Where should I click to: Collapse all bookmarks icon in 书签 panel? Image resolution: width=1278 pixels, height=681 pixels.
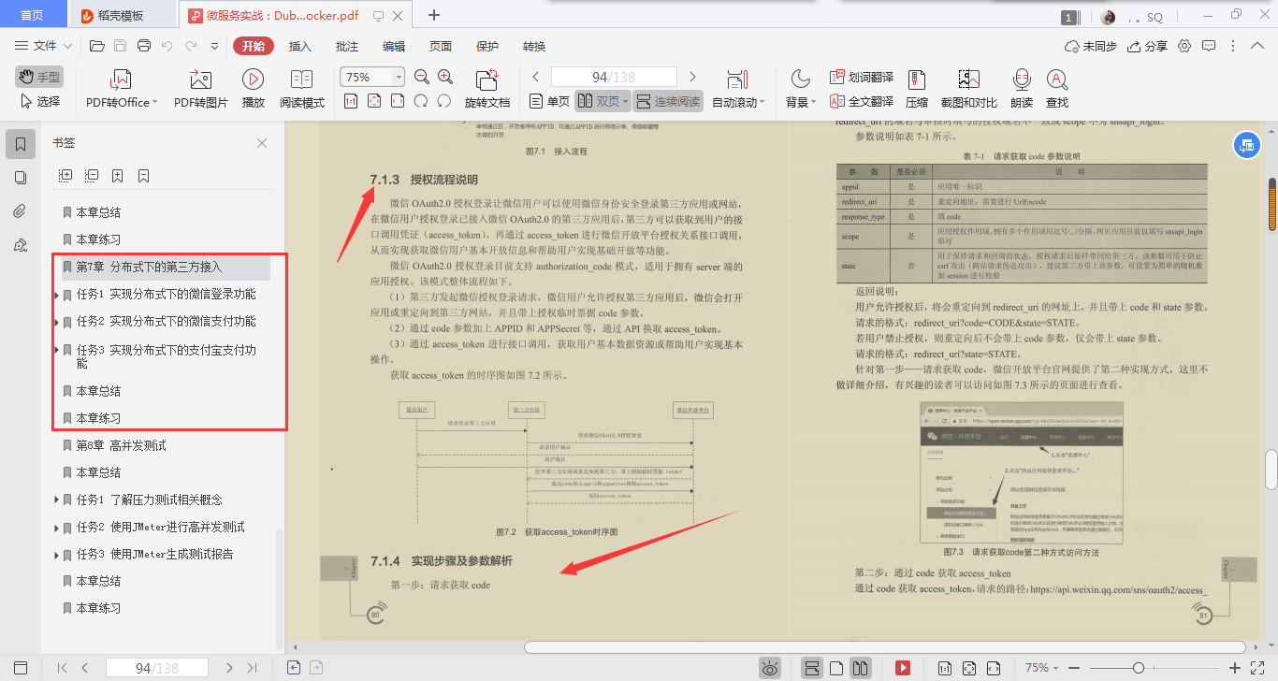coord(92,175)
